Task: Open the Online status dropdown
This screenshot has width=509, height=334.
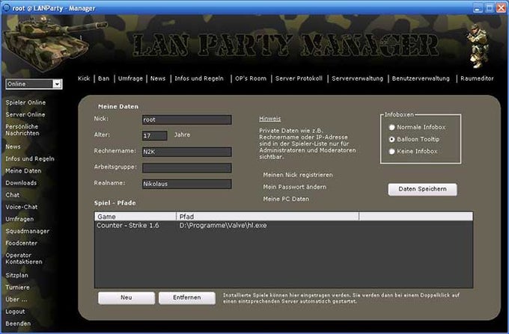Action: coord(34,84)
